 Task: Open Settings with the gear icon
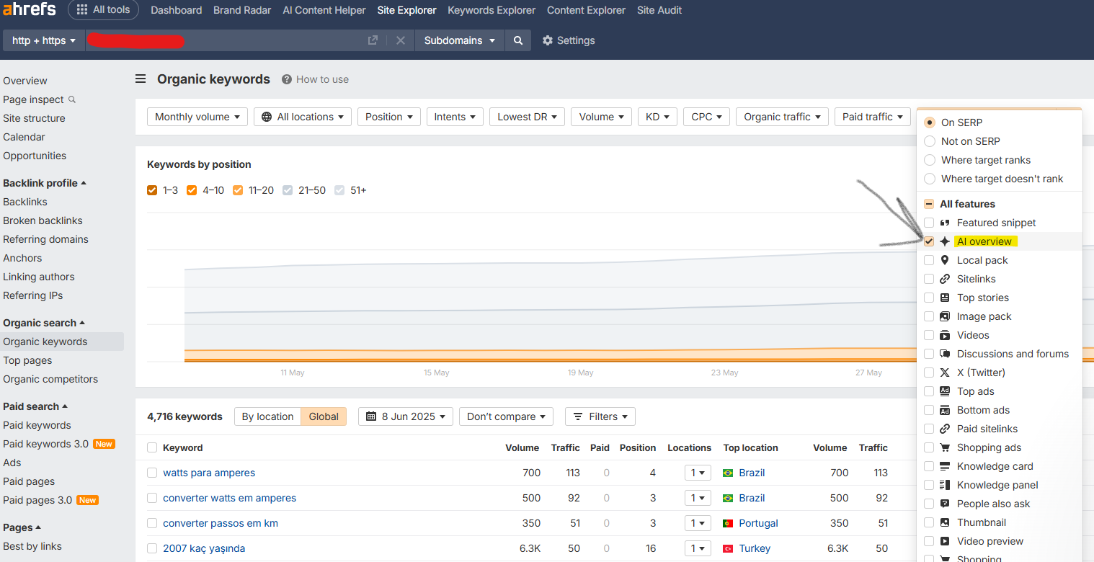[548, 40]
